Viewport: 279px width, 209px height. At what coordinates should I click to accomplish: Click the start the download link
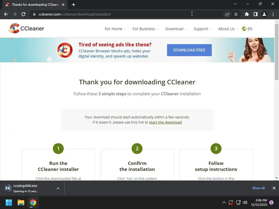165,122
